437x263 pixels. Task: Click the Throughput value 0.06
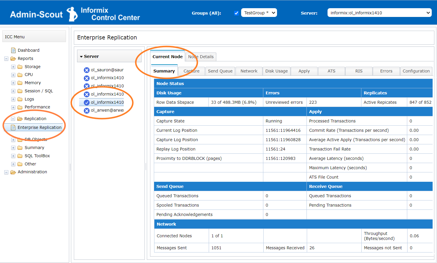(x=414, y=236)
